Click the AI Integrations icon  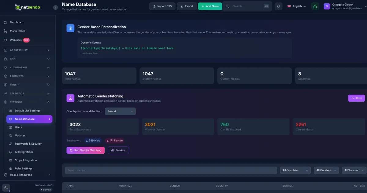coord(11,152)
